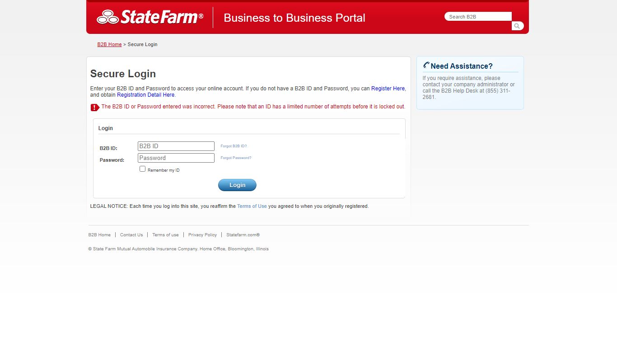This screenshot has width=617, height=347.
Task: Click into the B2B ID input
Action: click(176, 146)
